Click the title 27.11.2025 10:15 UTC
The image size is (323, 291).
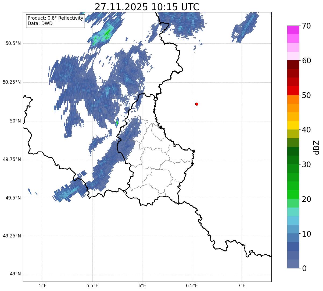click(147, 7)
